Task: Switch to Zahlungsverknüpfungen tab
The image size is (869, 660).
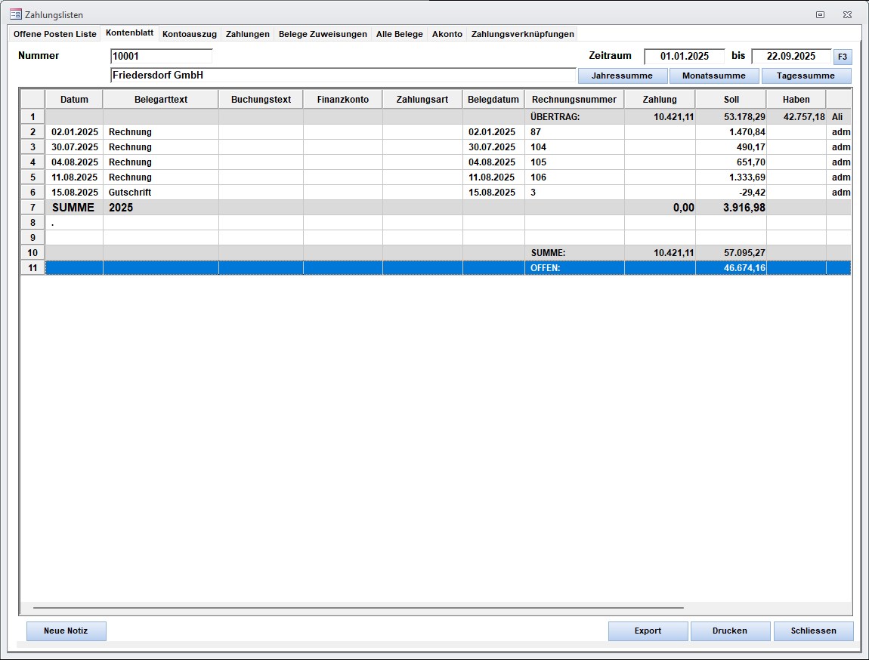Action: [x=522, y=34]
